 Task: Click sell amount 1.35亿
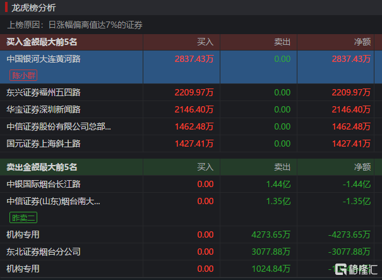[278, 202]
